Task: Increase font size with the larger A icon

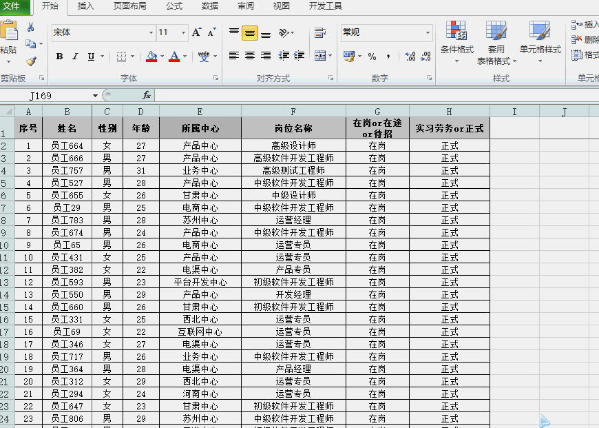Action: [197, 32]
